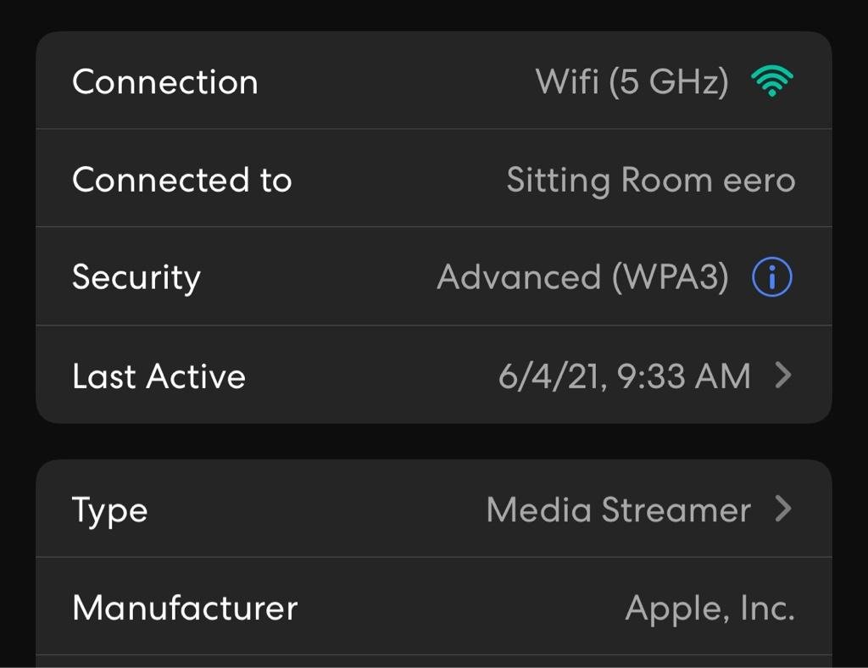
Task: Select the Connected to label
Action: click(181, 180)
